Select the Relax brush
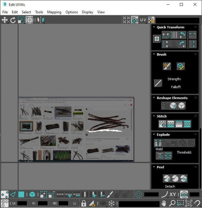The image size is (202, 208). [181, 66]
